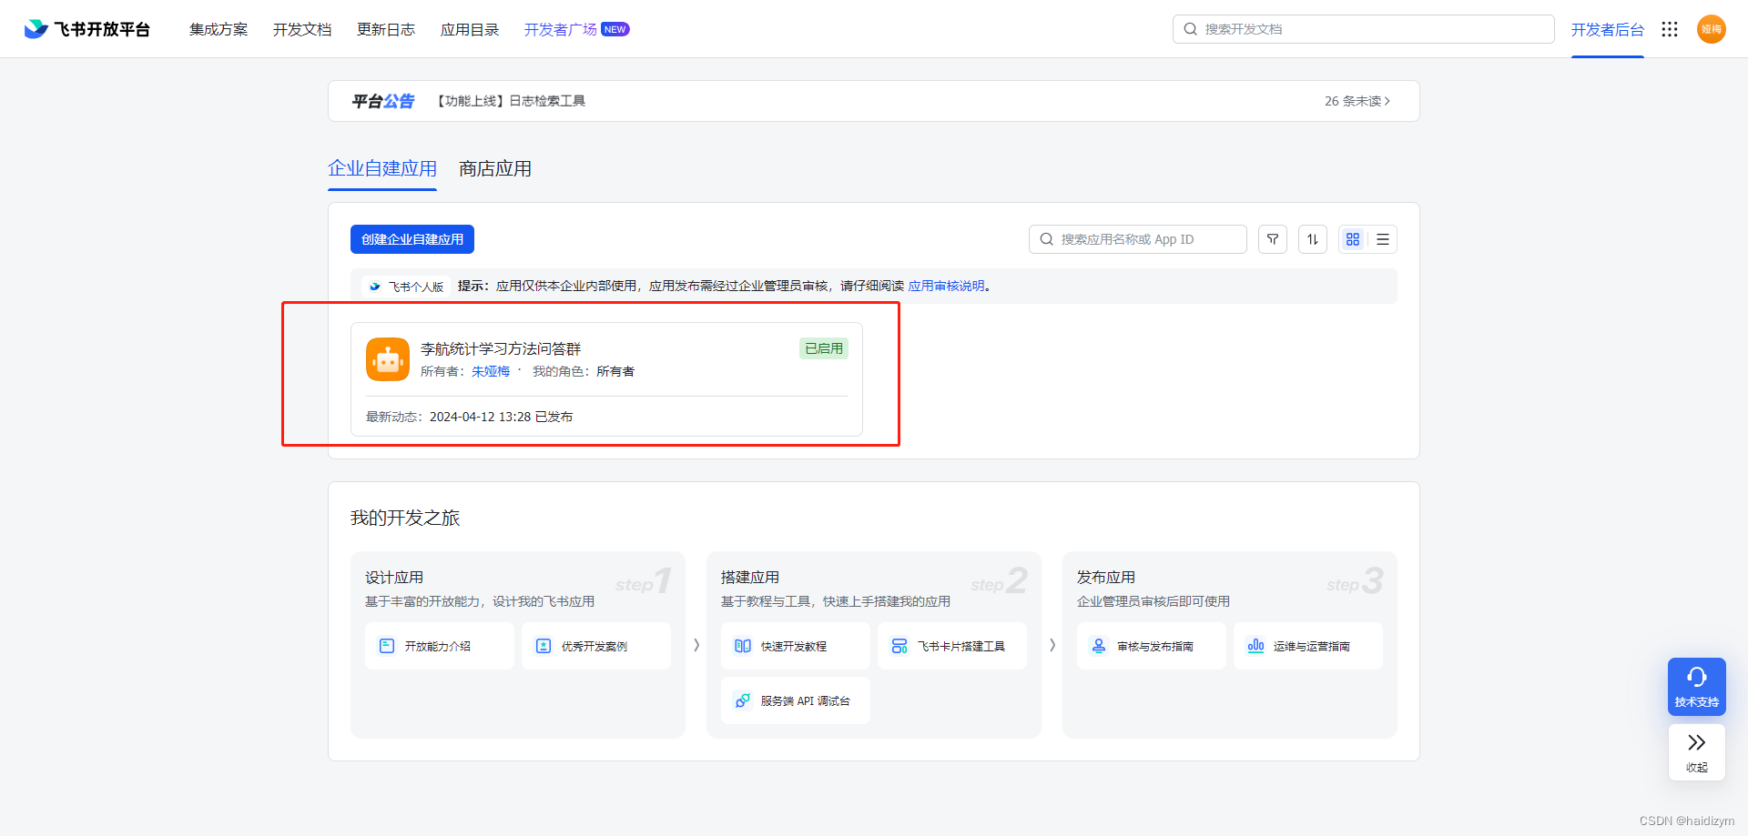Viewport: 1748px width, 836px height.
Task: Go to 更新日志 page
Action: (x=386, y=29)
